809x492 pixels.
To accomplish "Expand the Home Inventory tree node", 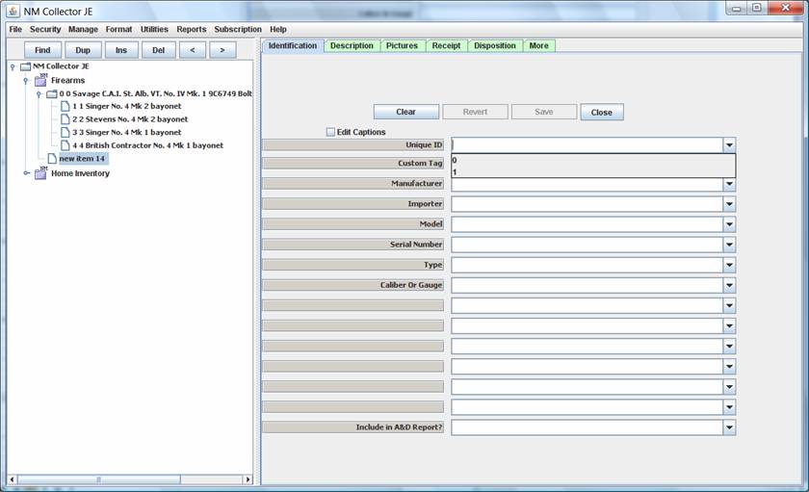I will [26, 173].
